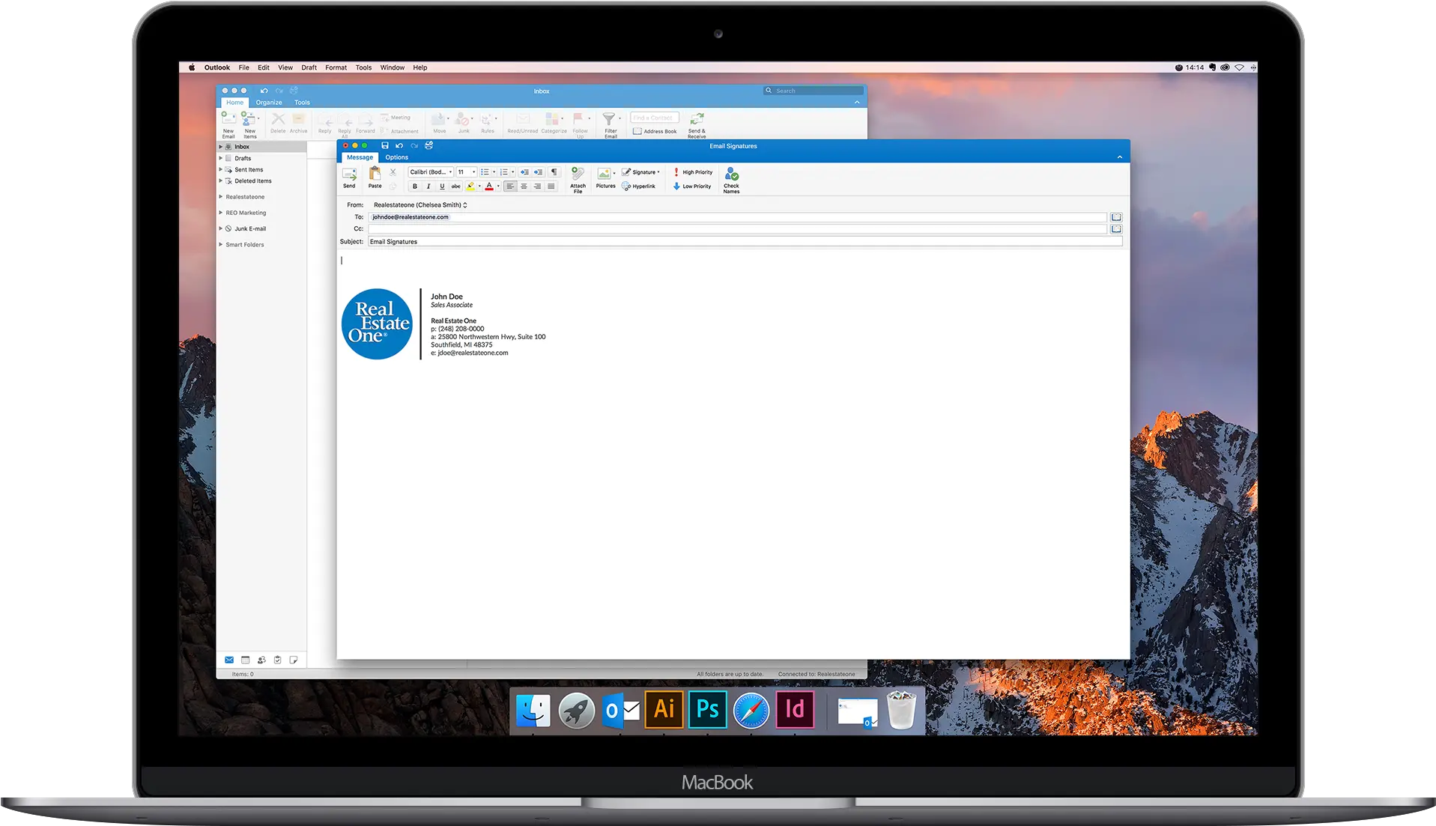Viewport: 1436px width, 826px height.
Task: Attach a file with the paperclip icon
Action: click(578, 180)
